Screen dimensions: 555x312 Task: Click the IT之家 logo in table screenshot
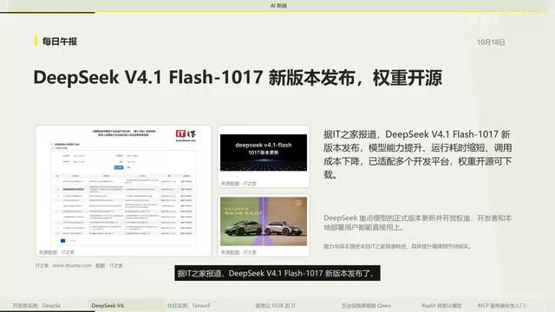[x=186, y=135]
